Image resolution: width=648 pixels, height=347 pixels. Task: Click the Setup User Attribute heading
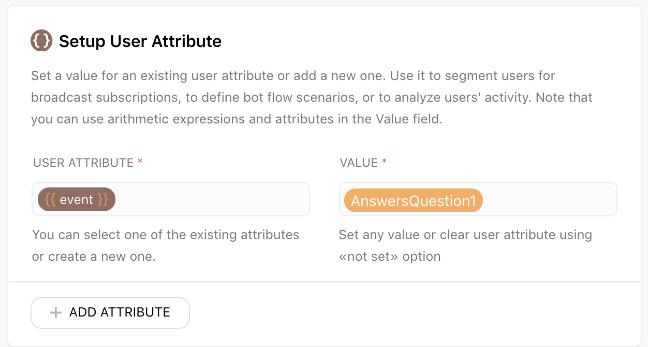[x=140, y=41]
